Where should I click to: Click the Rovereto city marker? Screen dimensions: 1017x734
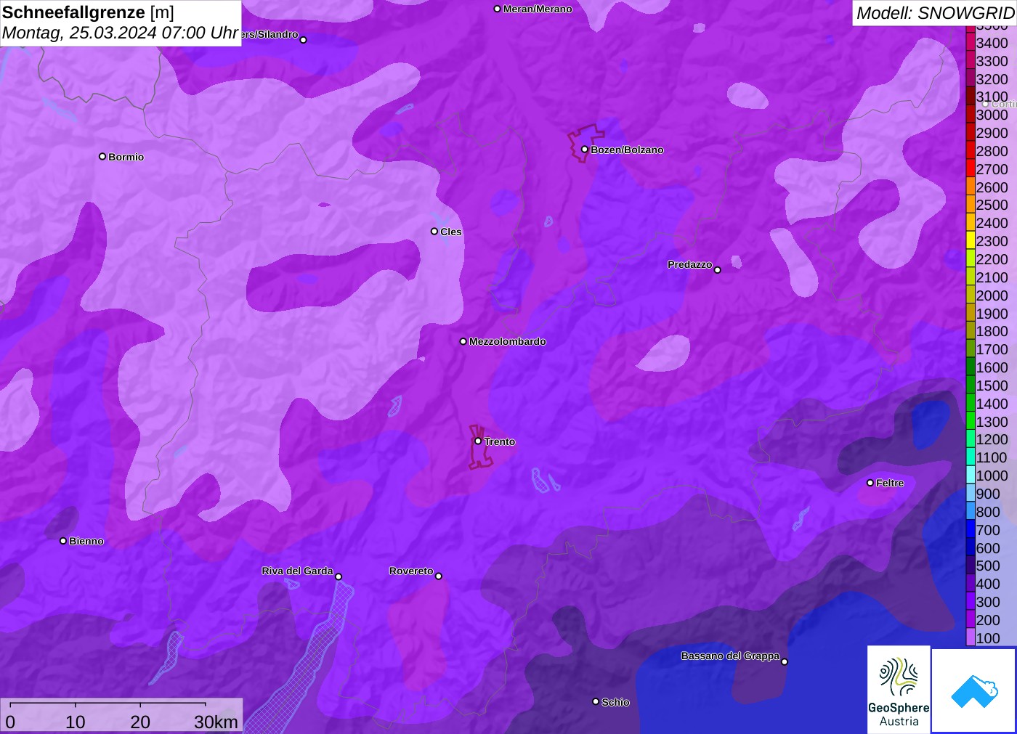439,576
